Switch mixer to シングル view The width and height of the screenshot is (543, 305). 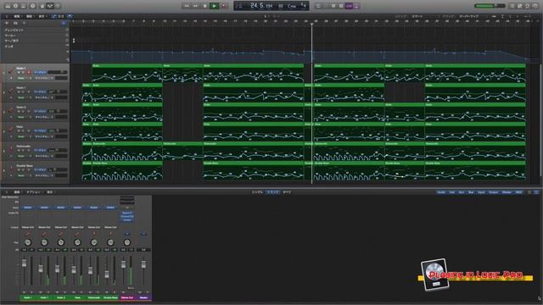pyautogui.click(x=257, y=192)
